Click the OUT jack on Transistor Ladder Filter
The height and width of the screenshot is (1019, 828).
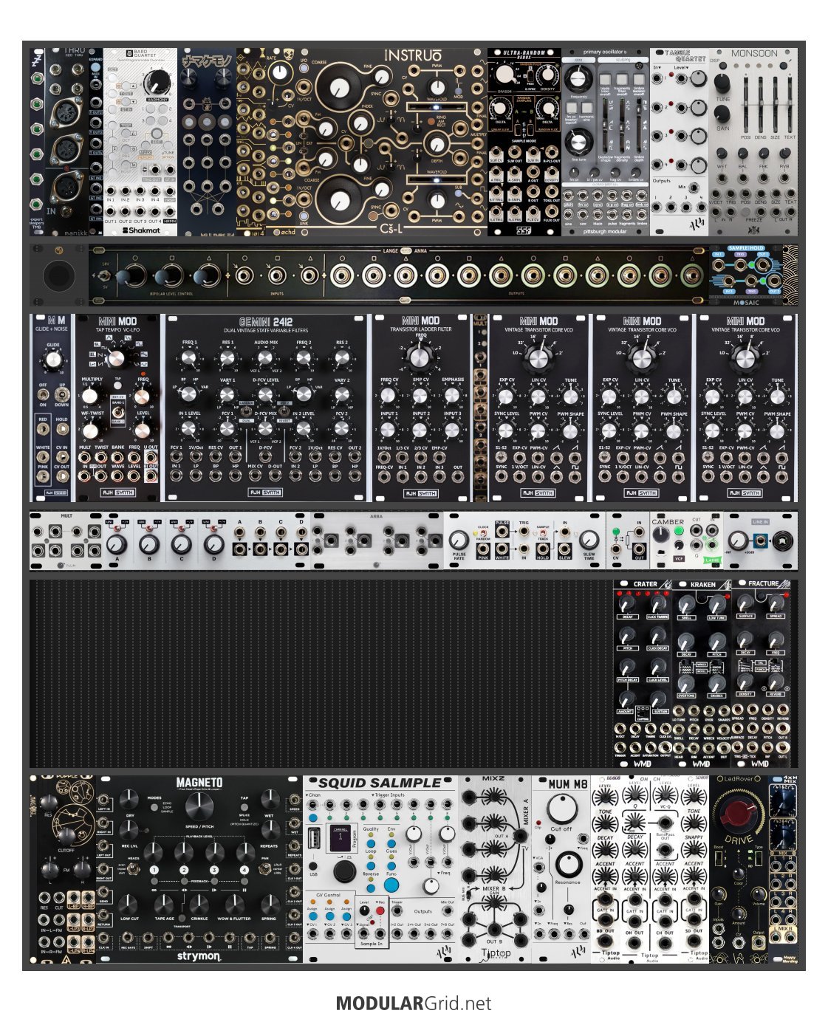pyautogui.click(x=458, y=477)
